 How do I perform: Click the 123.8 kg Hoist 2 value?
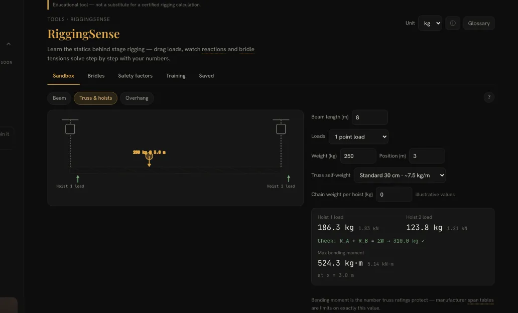(x=424, y=228)
